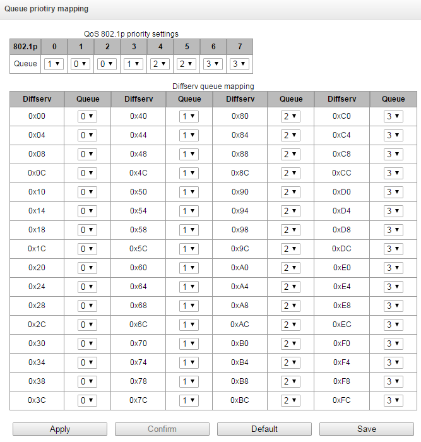Change queue for Diffserv 0xBC
The width and height of the screenshot is (421, 442).
point(290,401)
